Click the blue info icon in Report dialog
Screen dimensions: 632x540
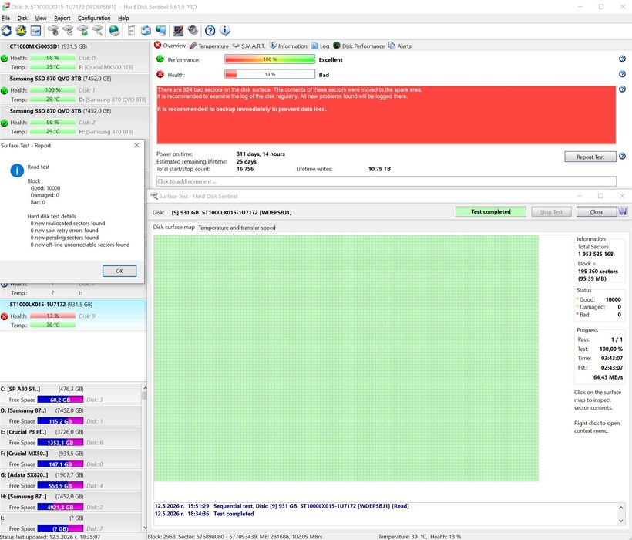coord(17,170)
